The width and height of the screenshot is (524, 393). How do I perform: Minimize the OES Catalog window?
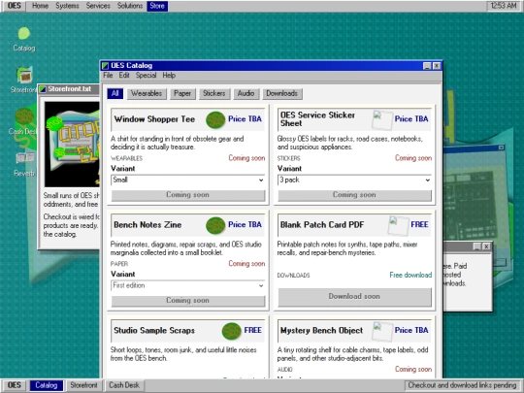click(x=427, y=66)
